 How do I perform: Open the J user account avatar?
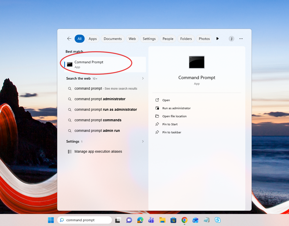pos(232,39)
